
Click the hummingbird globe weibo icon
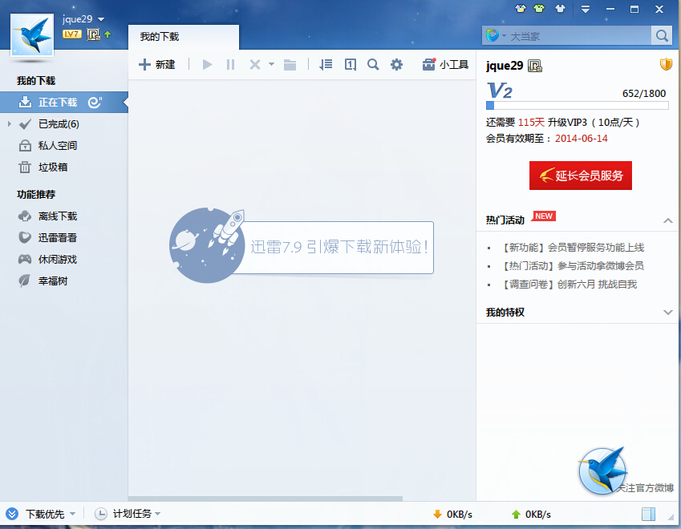[603, 470]
